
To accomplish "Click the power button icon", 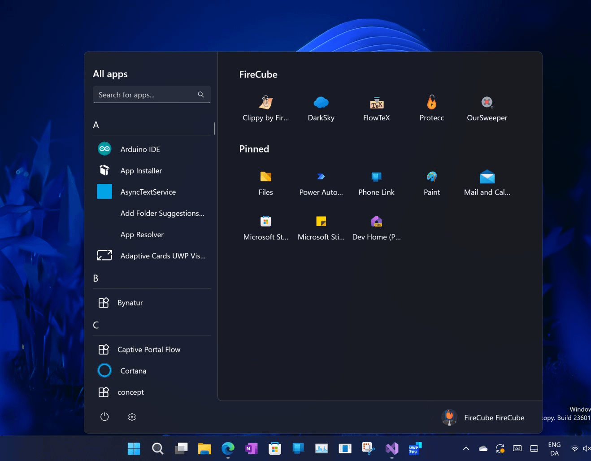I will pyautogui.click(x=104, y=417).
